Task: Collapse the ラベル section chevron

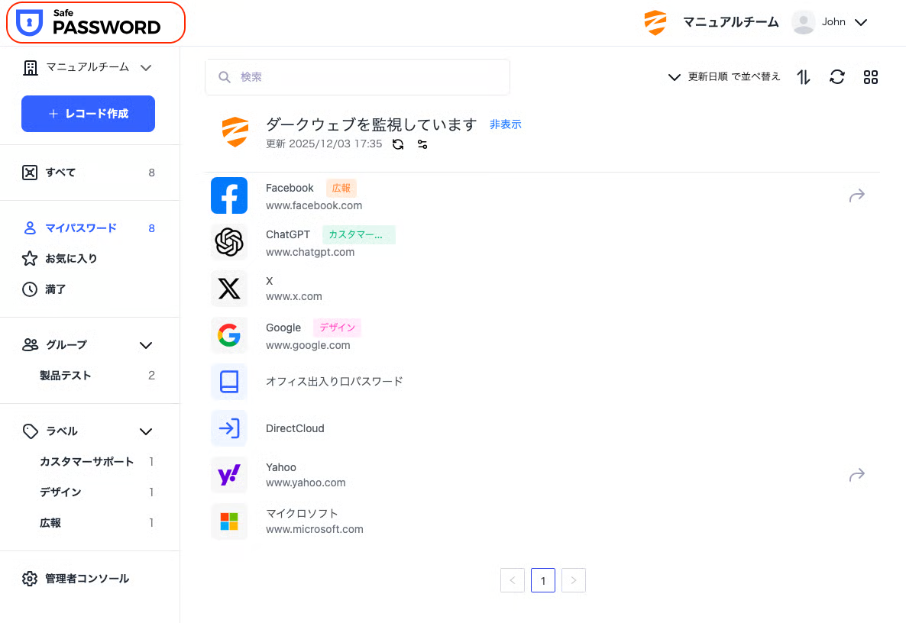Action: click(x=146, y=431)
